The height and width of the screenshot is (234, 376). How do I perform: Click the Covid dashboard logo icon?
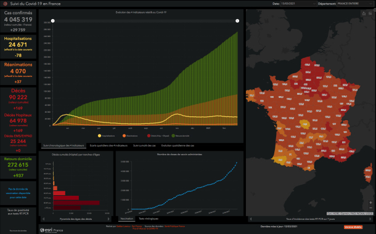coord(6,4)
